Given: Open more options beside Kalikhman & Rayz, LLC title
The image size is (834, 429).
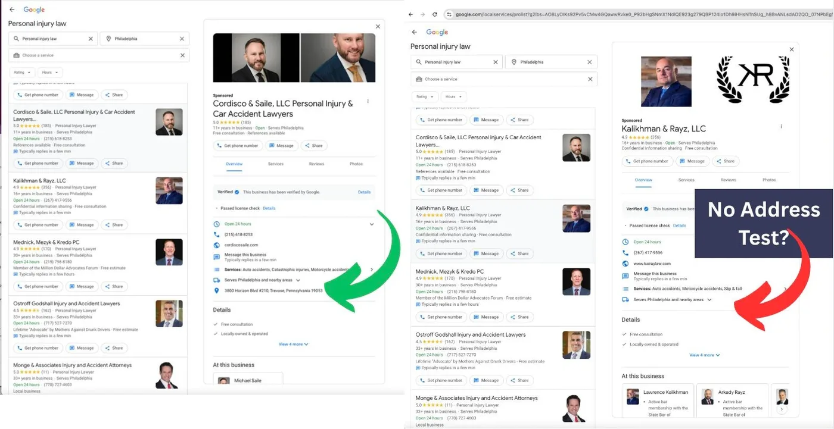Looking at the screenshot, I should (x=781, y=126).
